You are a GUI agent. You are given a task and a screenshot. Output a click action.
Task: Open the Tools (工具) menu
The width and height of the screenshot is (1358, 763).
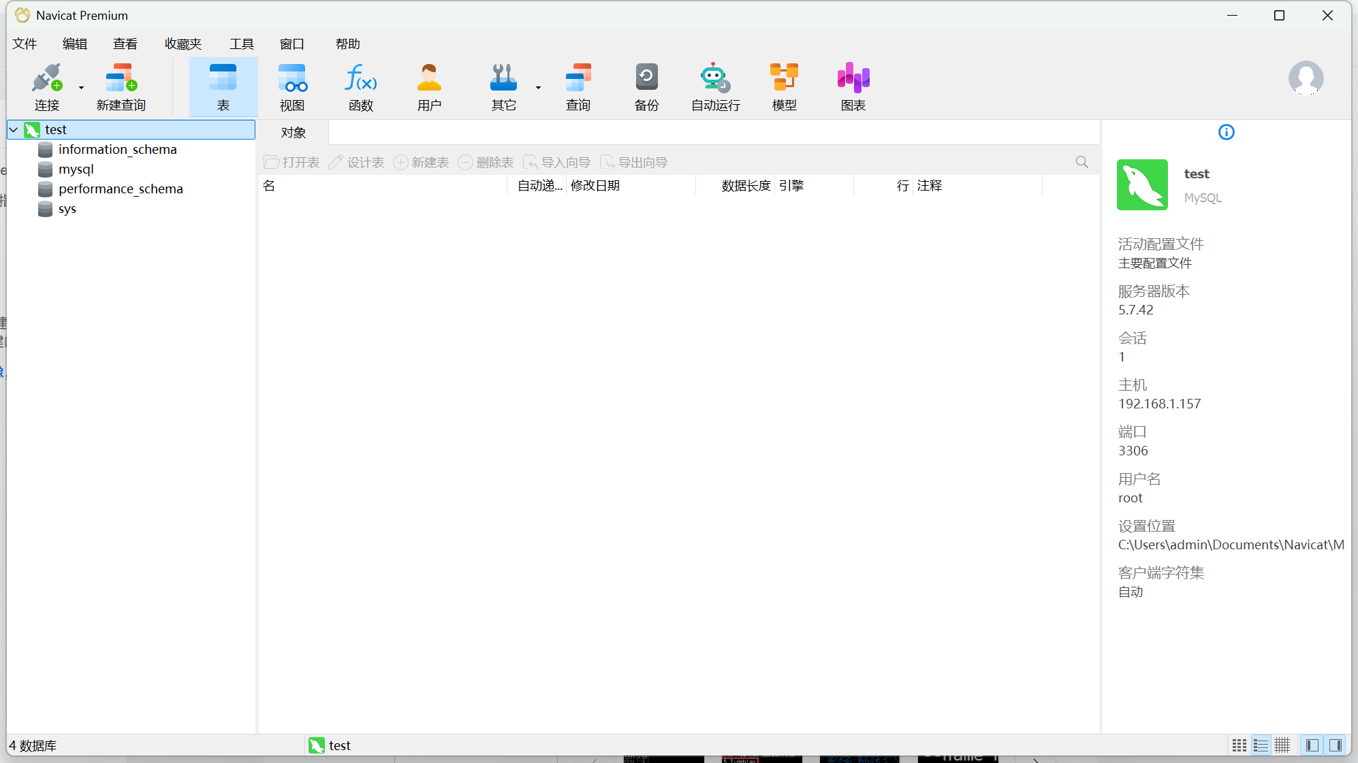[x=241, y=44]
